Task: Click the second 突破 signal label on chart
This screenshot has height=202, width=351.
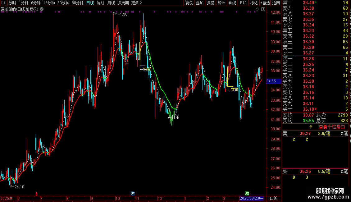Action: coord(233,90)
